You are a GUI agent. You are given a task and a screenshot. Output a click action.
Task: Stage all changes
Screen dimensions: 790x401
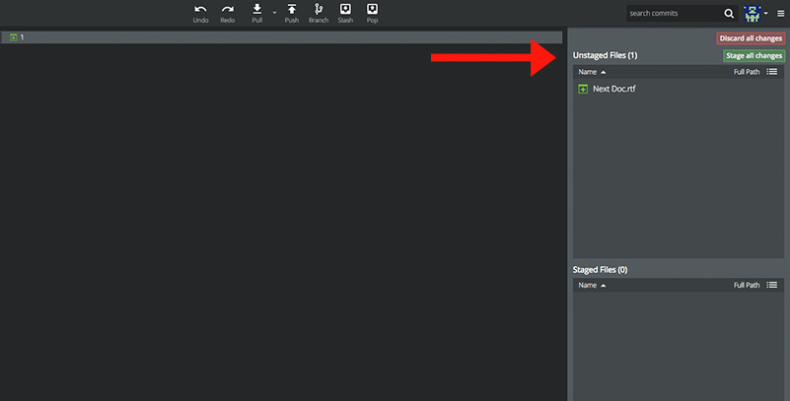pyautogui.click(x=754, y=56)
